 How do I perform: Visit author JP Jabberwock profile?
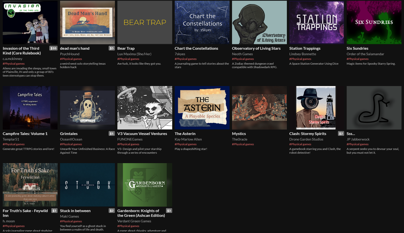pyautogui.click(x=358, y=139)
